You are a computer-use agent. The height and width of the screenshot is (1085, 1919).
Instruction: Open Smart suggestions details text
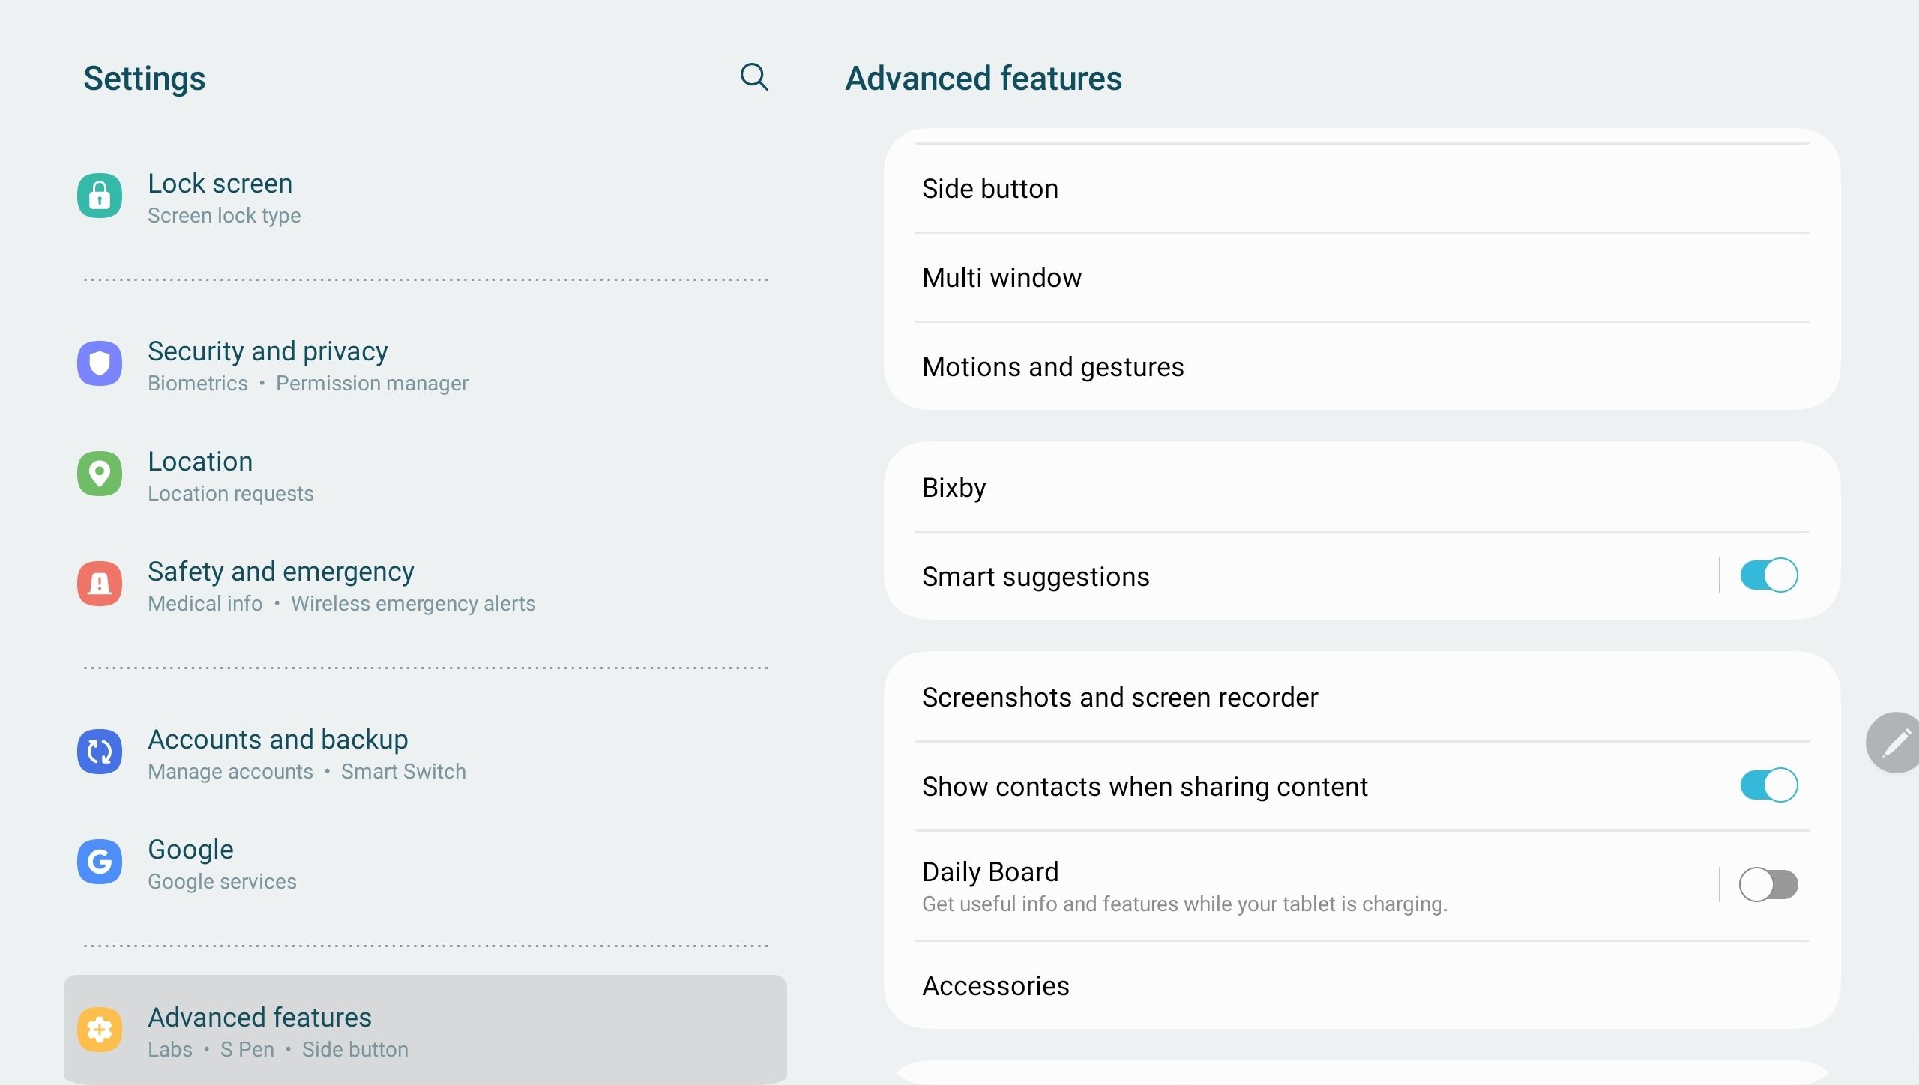[x=1035, y=577]
